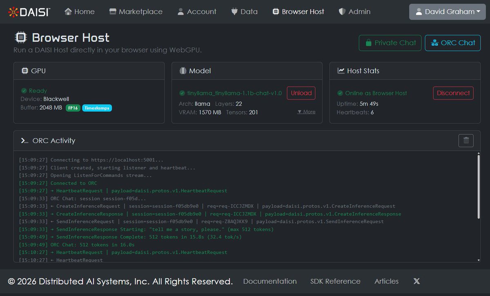Open the Account menu item
Image resolution: width=490 pixels, height=296 pixels.
197,11
